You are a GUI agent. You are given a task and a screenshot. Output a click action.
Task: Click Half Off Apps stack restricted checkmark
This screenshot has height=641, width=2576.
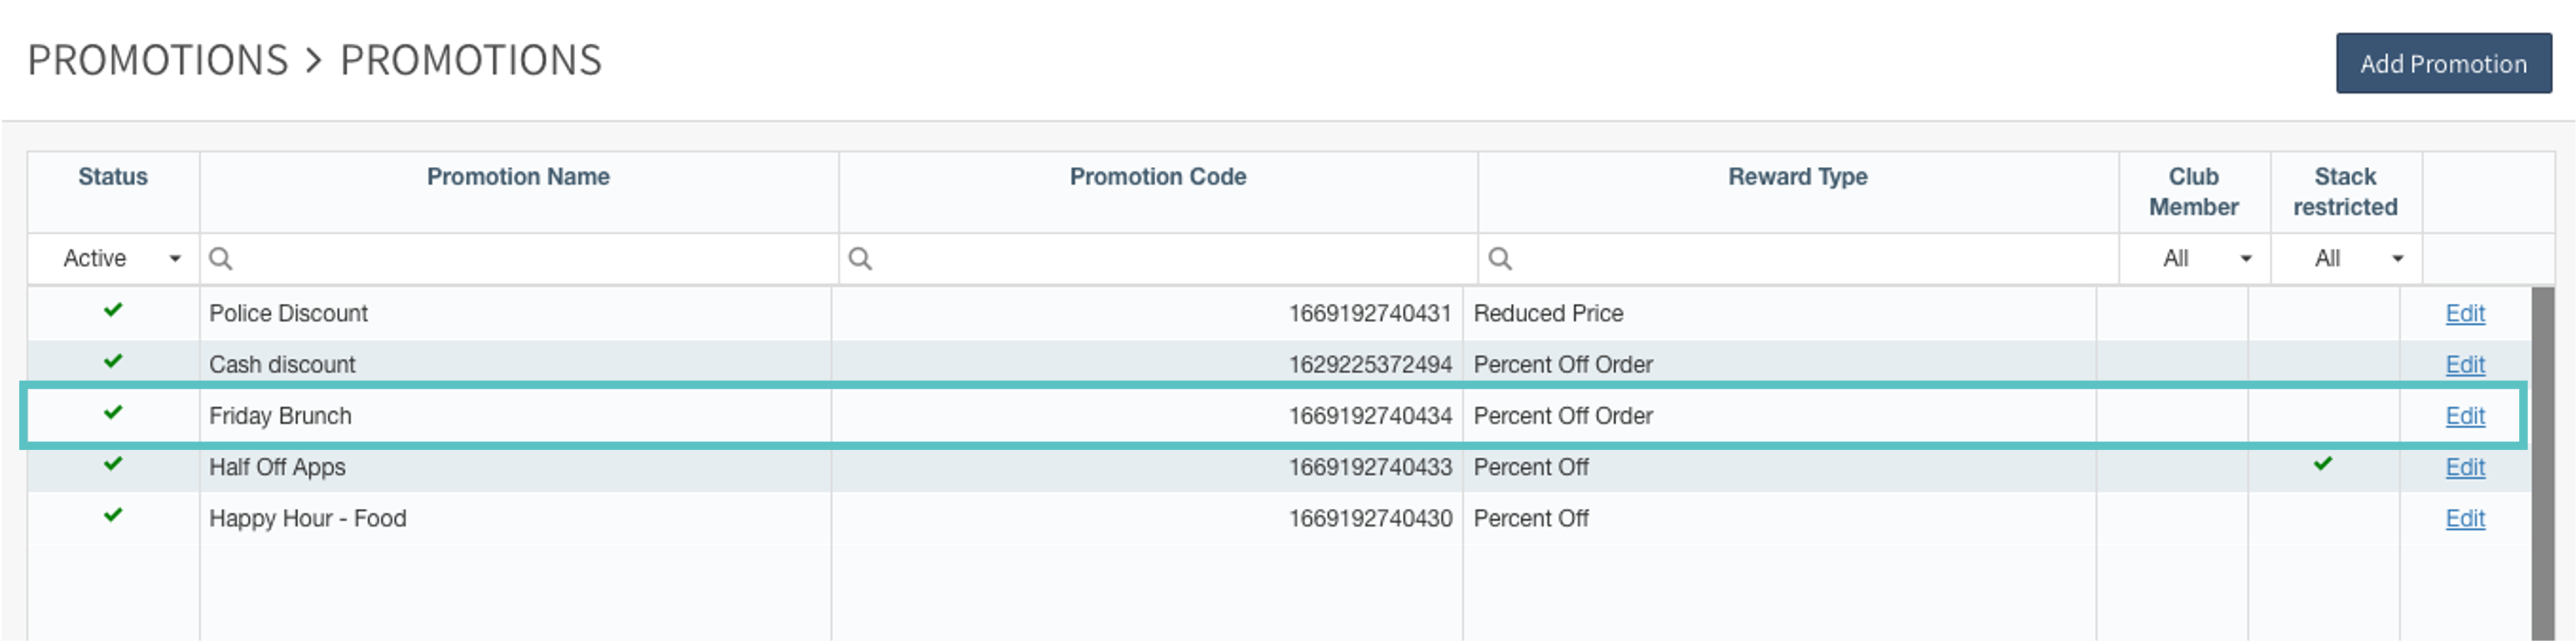click(2323, 464)
